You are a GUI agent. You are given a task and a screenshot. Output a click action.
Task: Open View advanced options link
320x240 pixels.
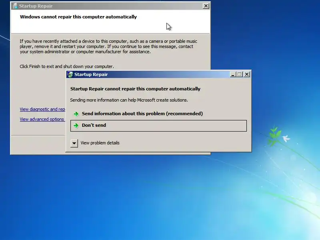point(42,119)
